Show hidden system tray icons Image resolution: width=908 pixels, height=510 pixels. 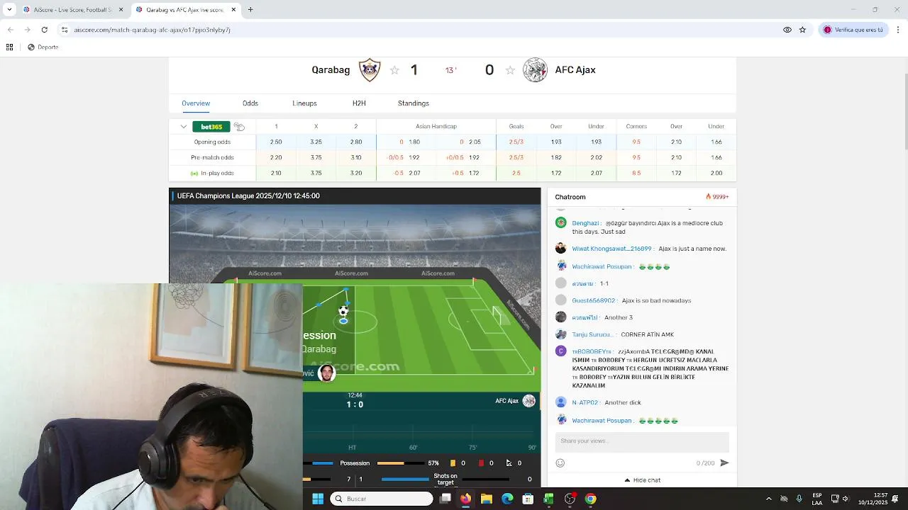tap(768, 499)
